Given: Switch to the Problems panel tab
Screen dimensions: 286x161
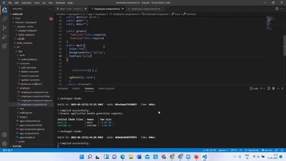Looking at the screenshot, I should (63, 89).
